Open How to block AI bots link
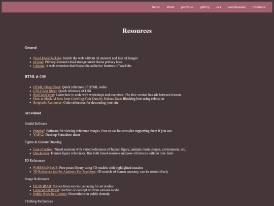The width and height of the screenshot is (274, 206). click(77, 99)
